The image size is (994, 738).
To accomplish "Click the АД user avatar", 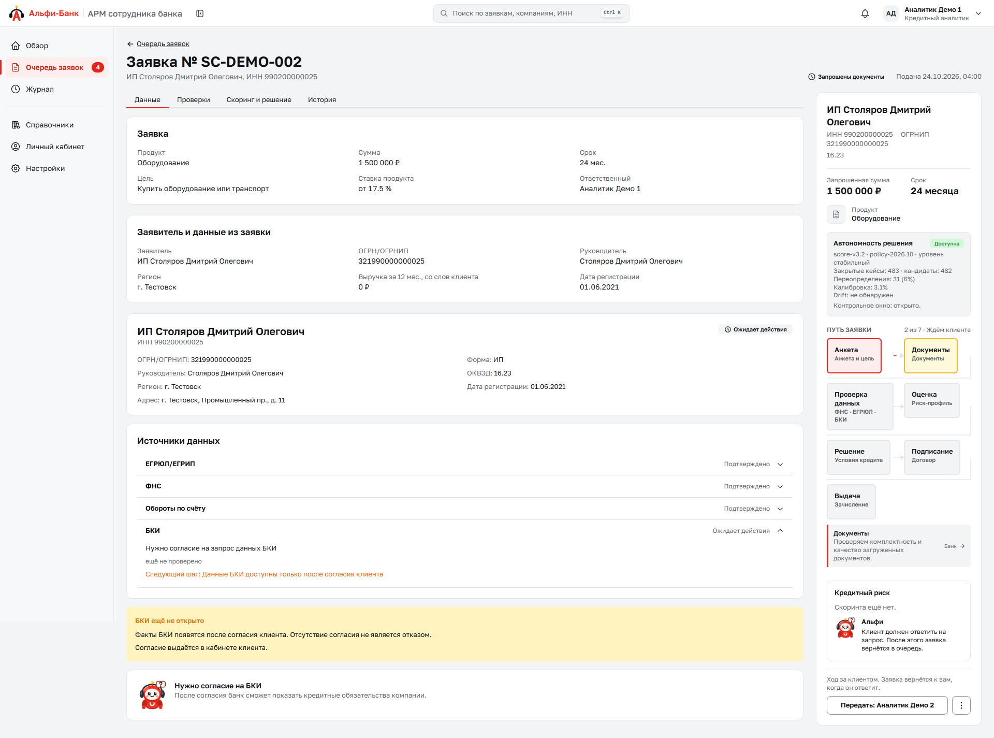I will (x=891, y=13).
